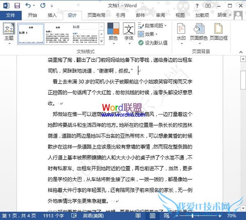
Task: Open the 加载项 tab
Action: (x=202, y=15)
